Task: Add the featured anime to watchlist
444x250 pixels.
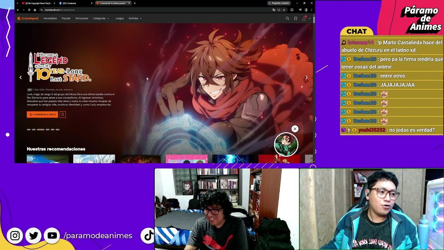Action: (x=63, y=114)
